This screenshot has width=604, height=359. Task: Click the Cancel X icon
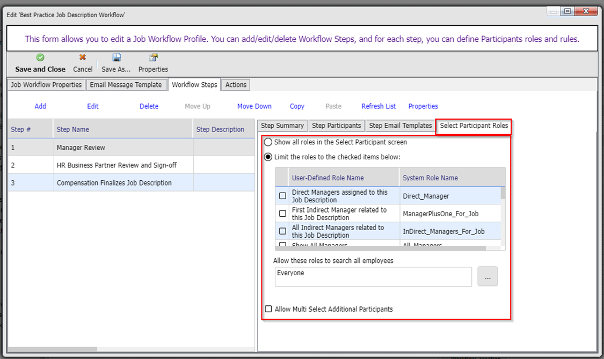coord(83,57)
